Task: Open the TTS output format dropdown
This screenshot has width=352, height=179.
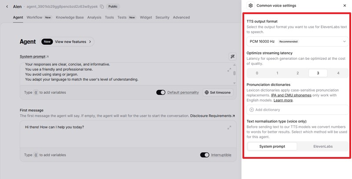Action: (297, 41)
